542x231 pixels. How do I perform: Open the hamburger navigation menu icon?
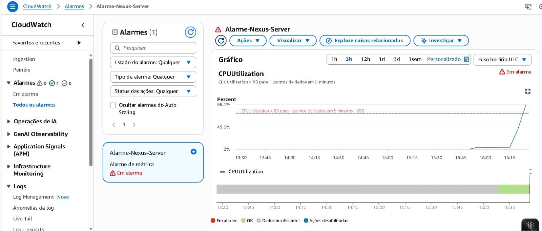coord(13,6)
